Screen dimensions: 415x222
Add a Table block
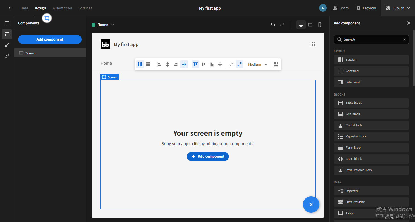click(x=371, y=103)
